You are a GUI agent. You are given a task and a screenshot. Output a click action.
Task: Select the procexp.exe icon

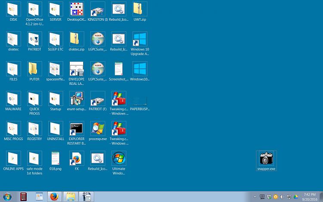tap(98, 128)
